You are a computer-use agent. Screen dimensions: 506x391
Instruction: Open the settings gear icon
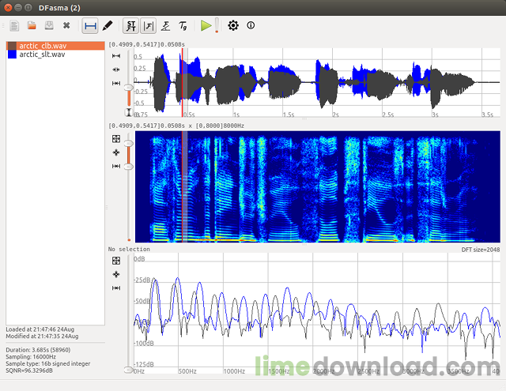[233, 26]
